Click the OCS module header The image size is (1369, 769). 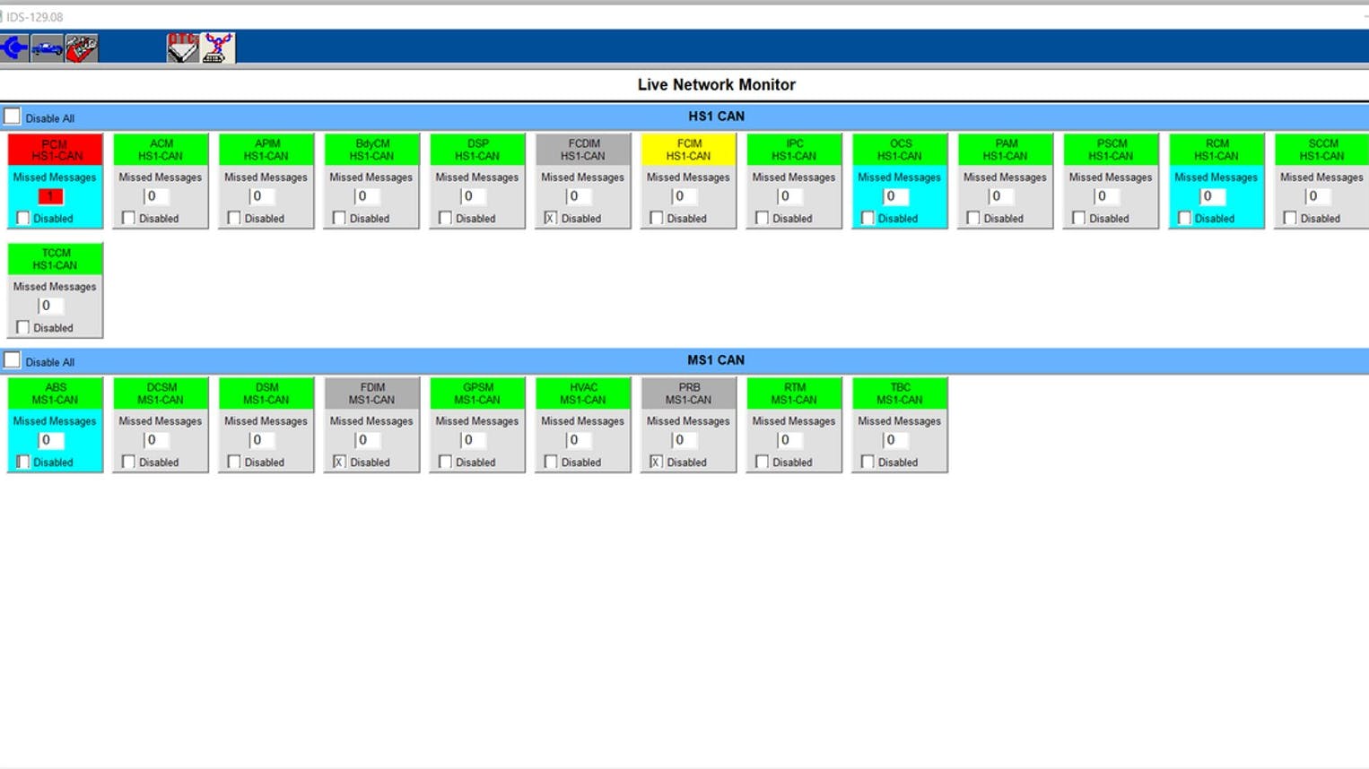(x=899, y=149)
